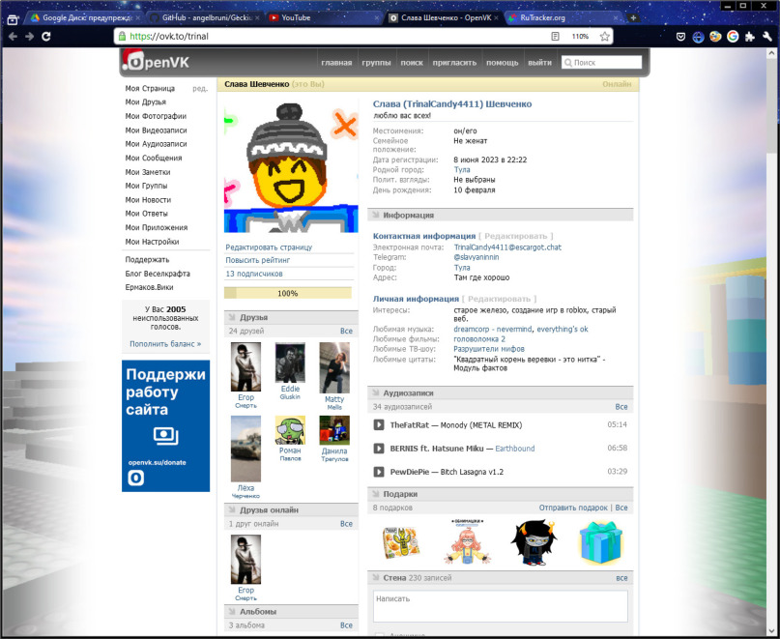
Task: Open the wrench browser menu icon
Action: point(767,37)
